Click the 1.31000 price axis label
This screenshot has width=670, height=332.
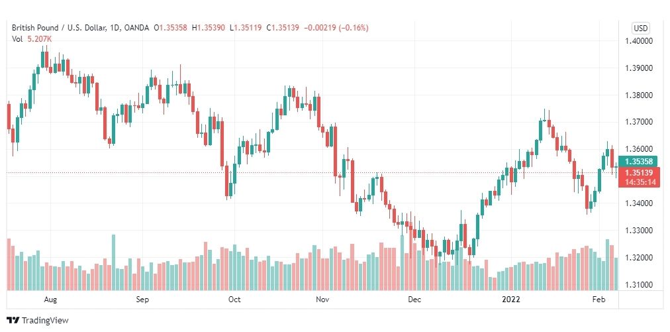tap(638, 285)
